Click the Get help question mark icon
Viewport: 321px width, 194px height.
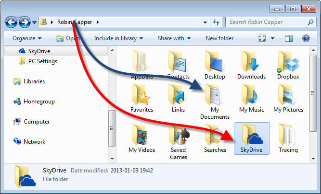[305, 38]
